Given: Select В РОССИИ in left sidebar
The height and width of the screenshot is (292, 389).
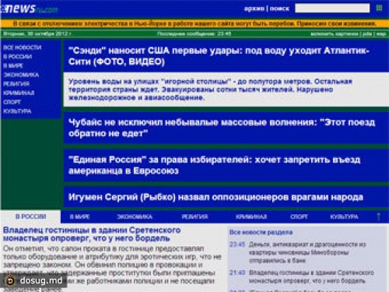Looking at the screenshot, I should click(x=18, y=57).
